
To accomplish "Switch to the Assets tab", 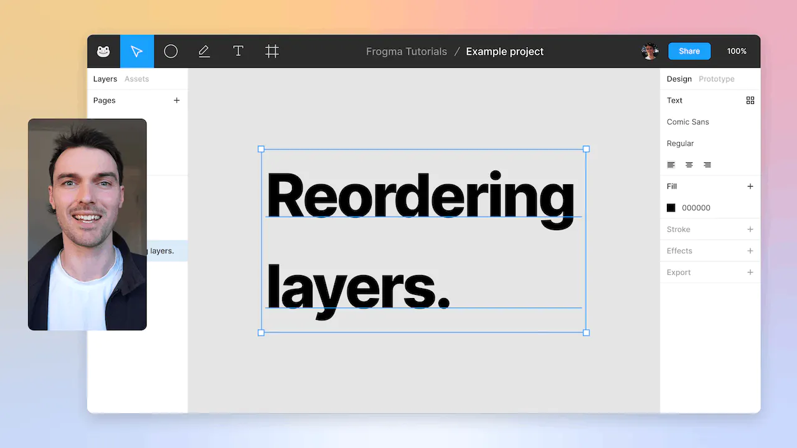I will [136, 79].
